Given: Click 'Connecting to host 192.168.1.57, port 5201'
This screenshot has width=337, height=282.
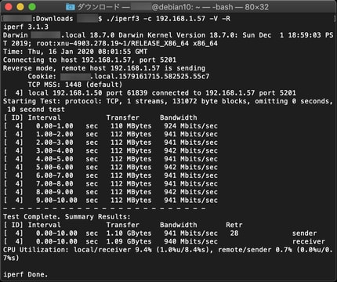Looking at the screenshot, I should tap(89, 60).
